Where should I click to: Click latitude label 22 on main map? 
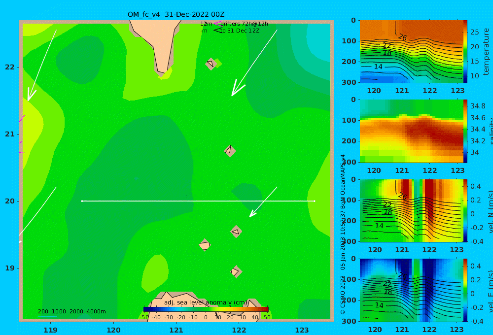[x=10, y=67]
